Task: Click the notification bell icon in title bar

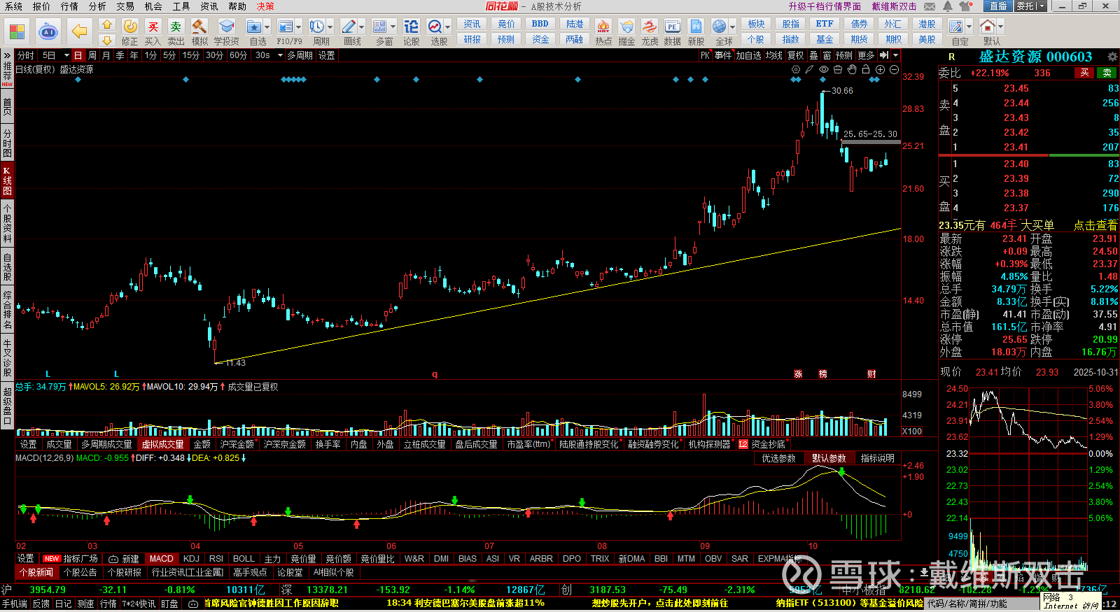Action: coord(947,6)
